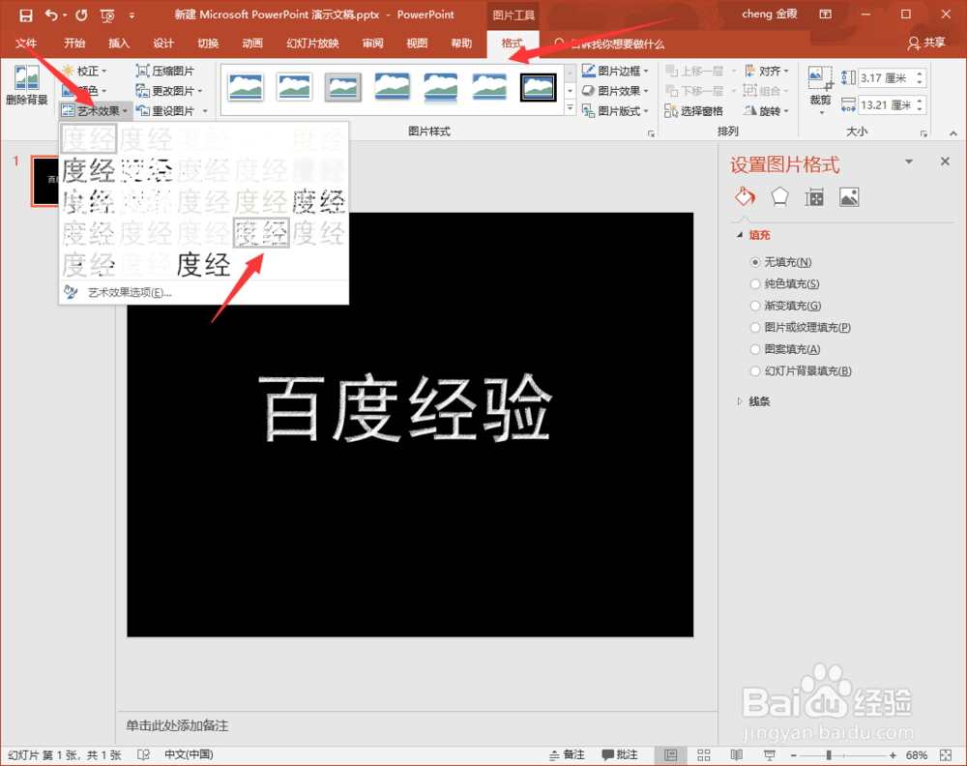
Task: Apply the black double-frame picture style
Action: [x=538, y=87]
